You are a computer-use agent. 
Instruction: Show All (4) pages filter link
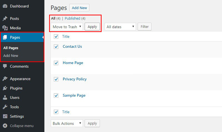[x=56, y=19]
